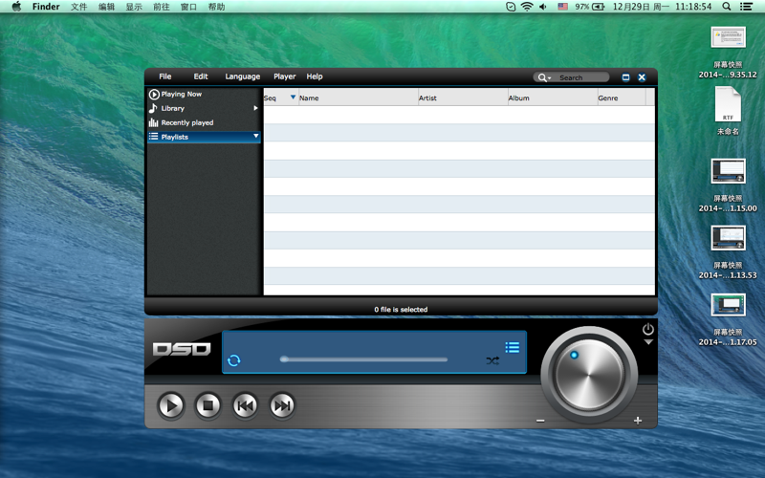Open the Player menu
This screenshot has width=765, height=478.
[x=284, y=76]
